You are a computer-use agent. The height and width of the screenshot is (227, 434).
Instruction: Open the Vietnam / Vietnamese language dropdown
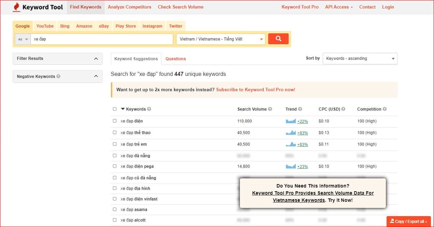pos(220,39)
